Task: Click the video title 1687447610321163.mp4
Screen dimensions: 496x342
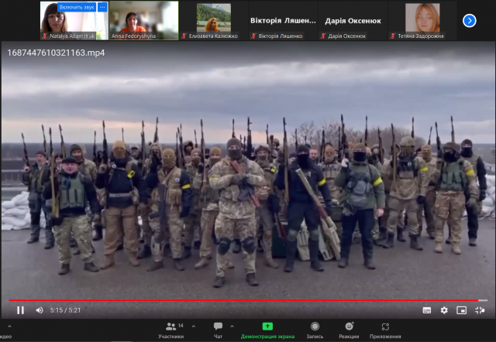Action: 56,53
